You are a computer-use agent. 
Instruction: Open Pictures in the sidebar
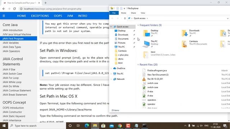[x=121, y=43]
